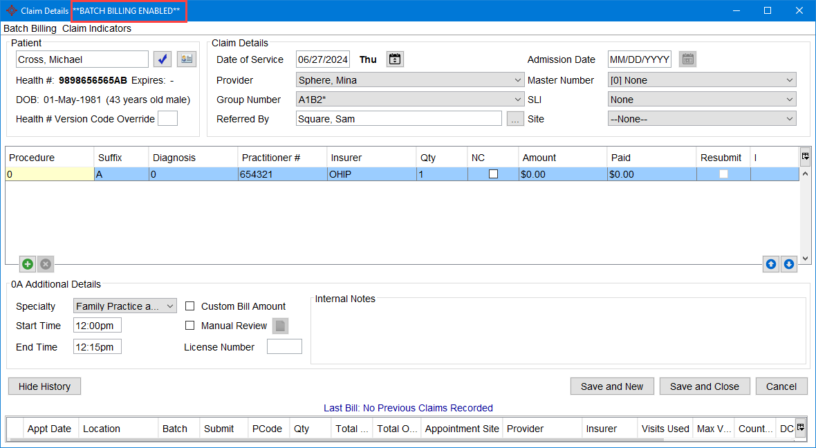Remove procedure row using gray delete icon

point(45,263)
